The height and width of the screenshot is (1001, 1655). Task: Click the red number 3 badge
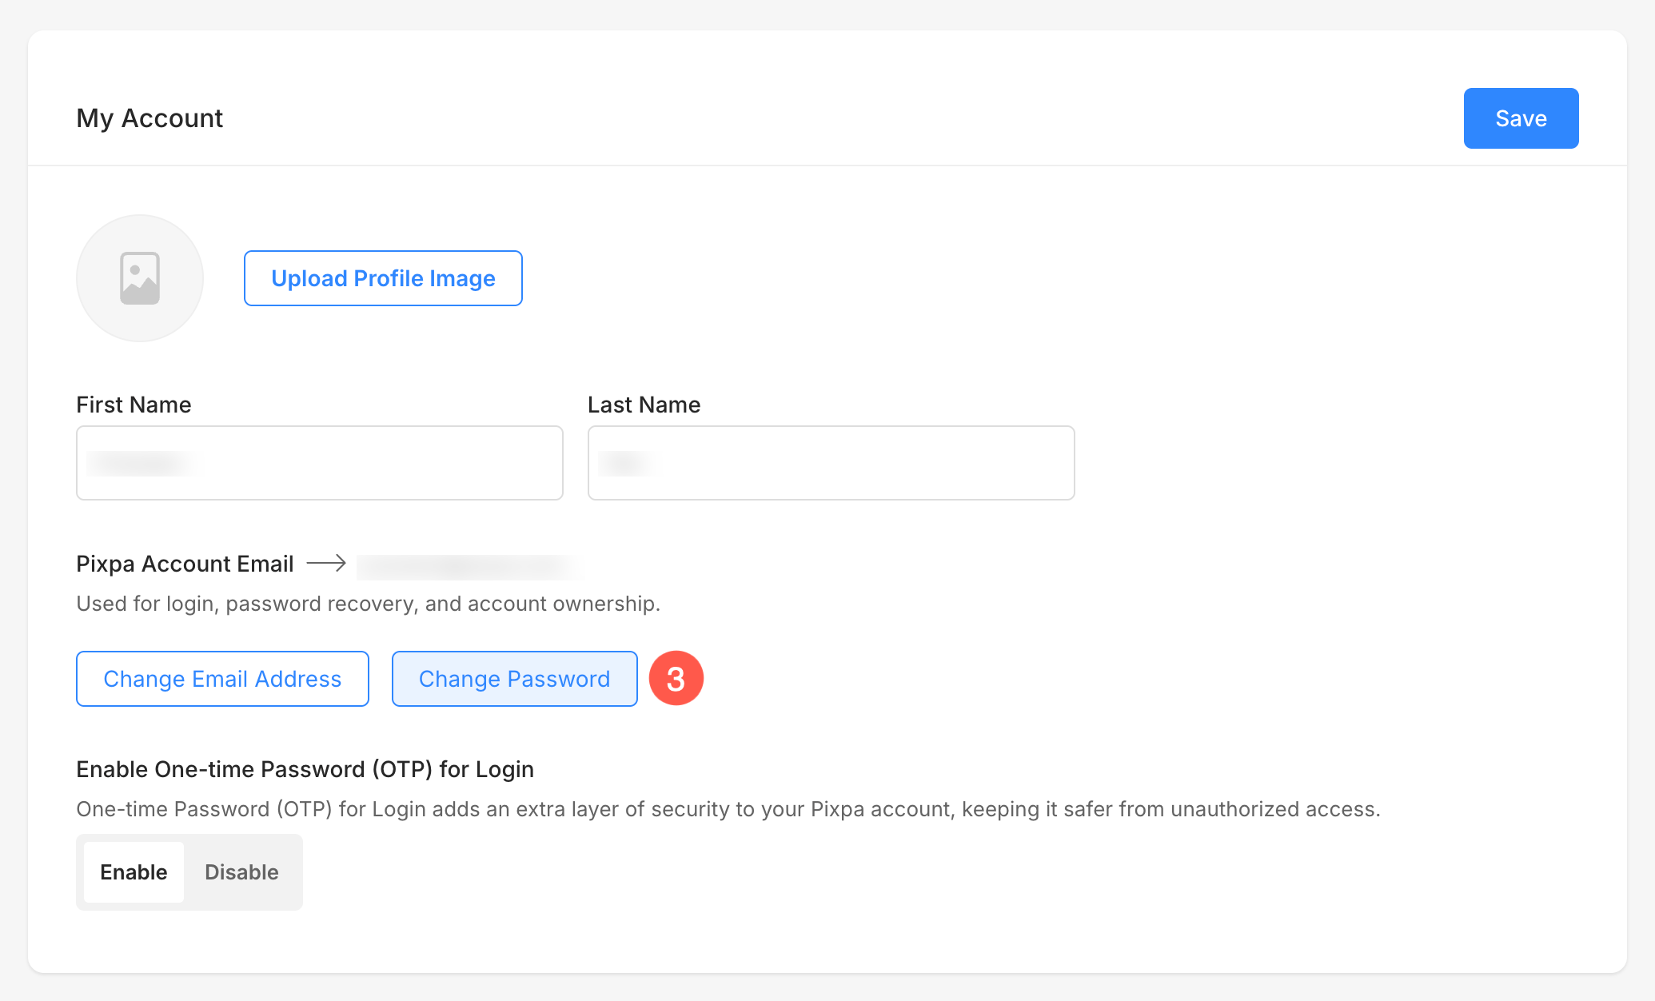tap(676, 679)
